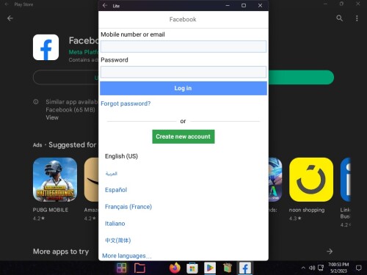Open the noon shopping app icon
This screenshot has width=367, height=275.
311,180
